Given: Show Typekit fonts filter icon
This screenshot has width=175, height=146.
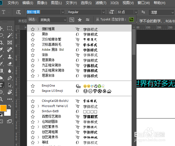Looking at the screenshot, I should [x=72, y=20].
